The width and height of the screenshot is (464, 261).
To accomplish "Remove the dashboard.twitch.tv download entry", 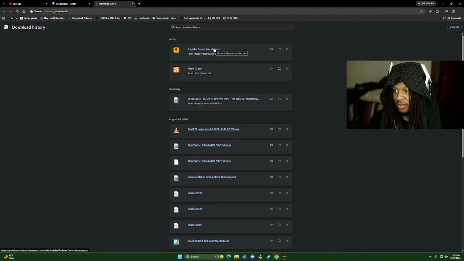I will (287, 99).
